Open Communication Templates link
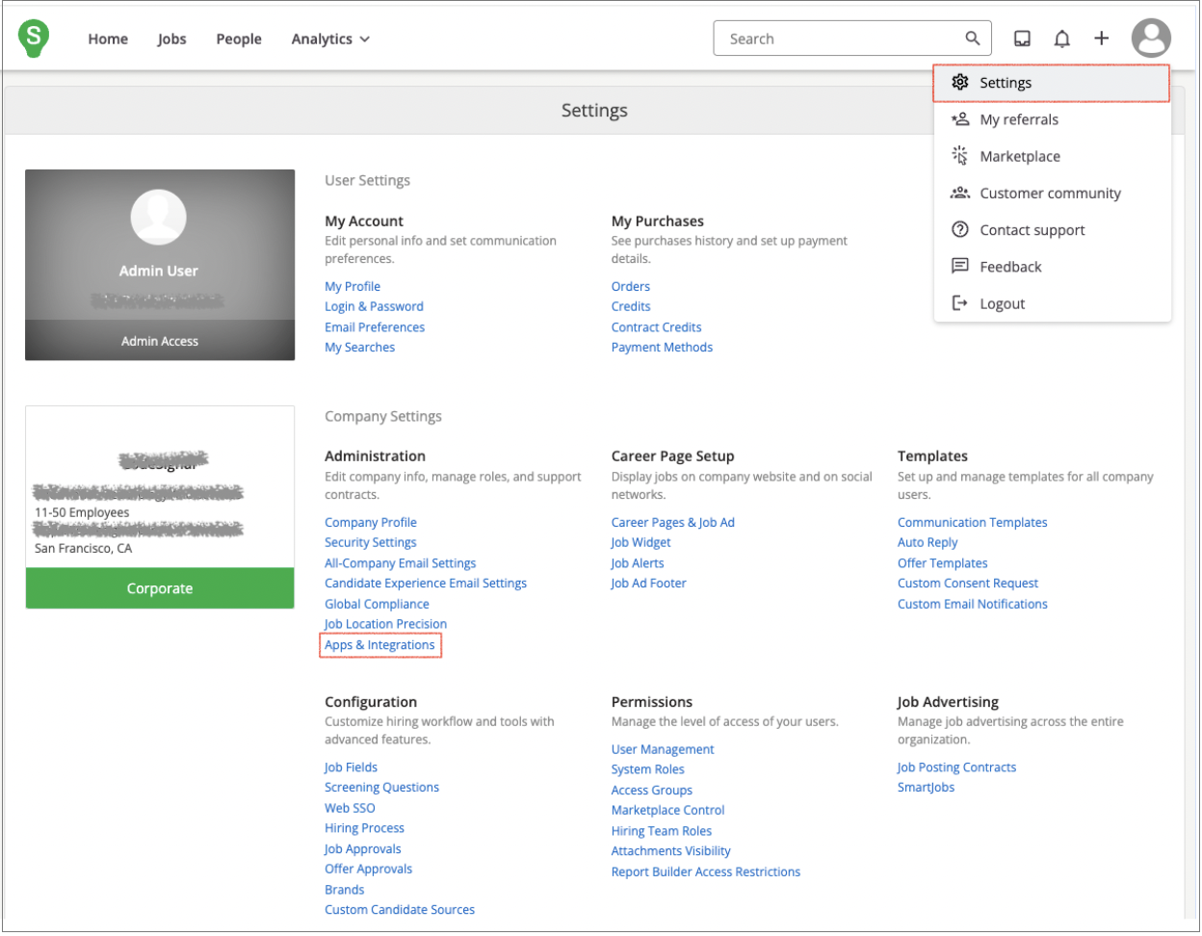The image size is (1202, 936). [972, 523]
